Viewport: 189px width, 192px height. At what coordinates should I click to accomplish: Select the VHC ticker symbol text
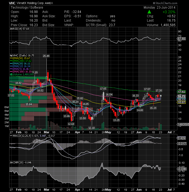coord(12,3)
